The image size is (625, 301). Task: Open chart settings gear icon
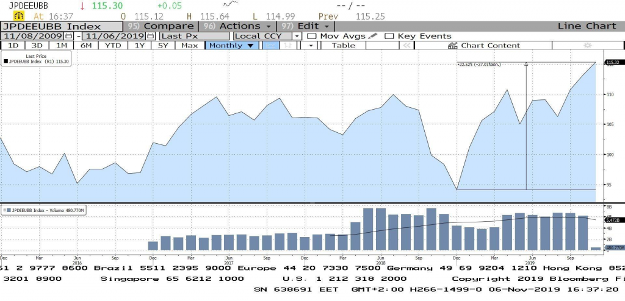coord(588,45)
